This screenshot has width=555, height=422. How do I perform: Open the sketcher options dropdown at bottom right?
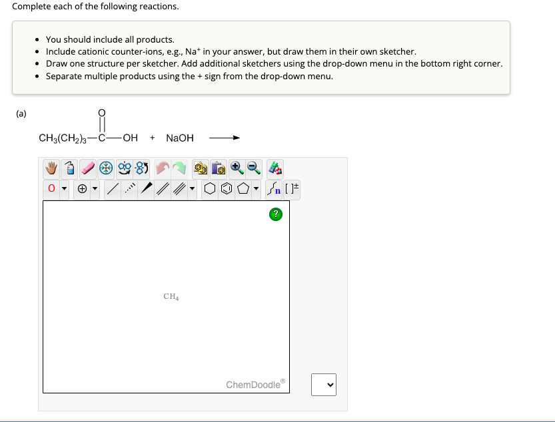pos(324,385)
